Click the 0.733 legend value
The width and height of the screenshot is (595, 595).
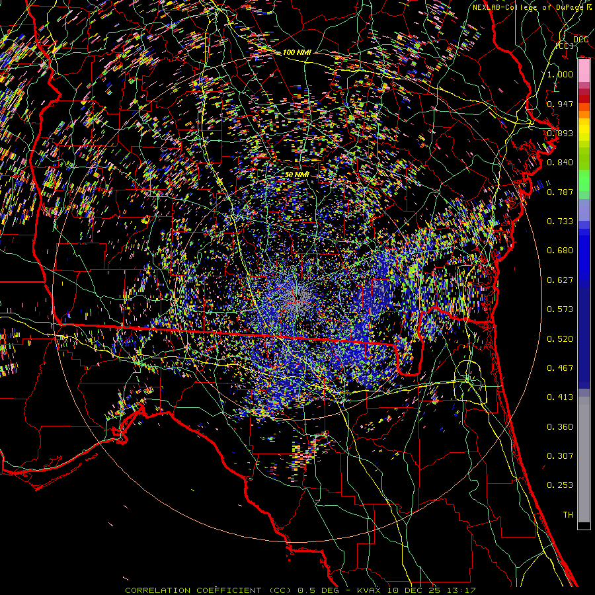point(560,221)
